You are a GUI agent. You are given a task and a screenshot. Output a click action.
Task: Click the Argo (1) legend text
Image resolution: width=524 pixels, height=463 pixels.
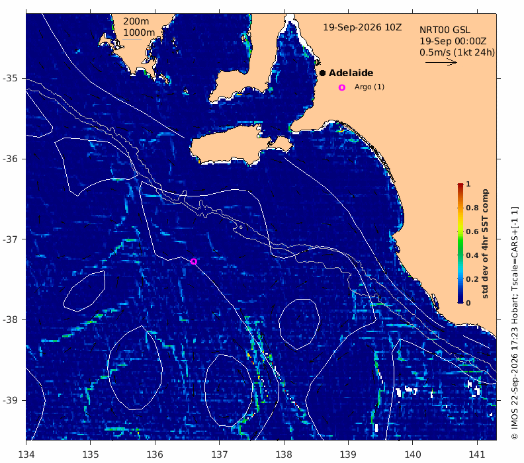point(369,87)
